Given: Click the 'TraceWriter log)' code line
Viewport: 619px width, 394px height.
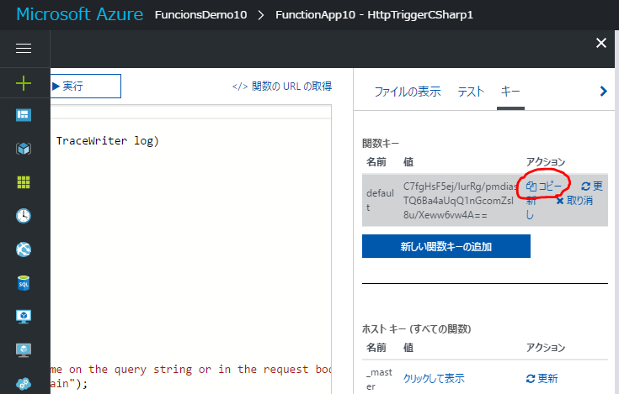Looking at the screenshot, I should coord(108,141).
